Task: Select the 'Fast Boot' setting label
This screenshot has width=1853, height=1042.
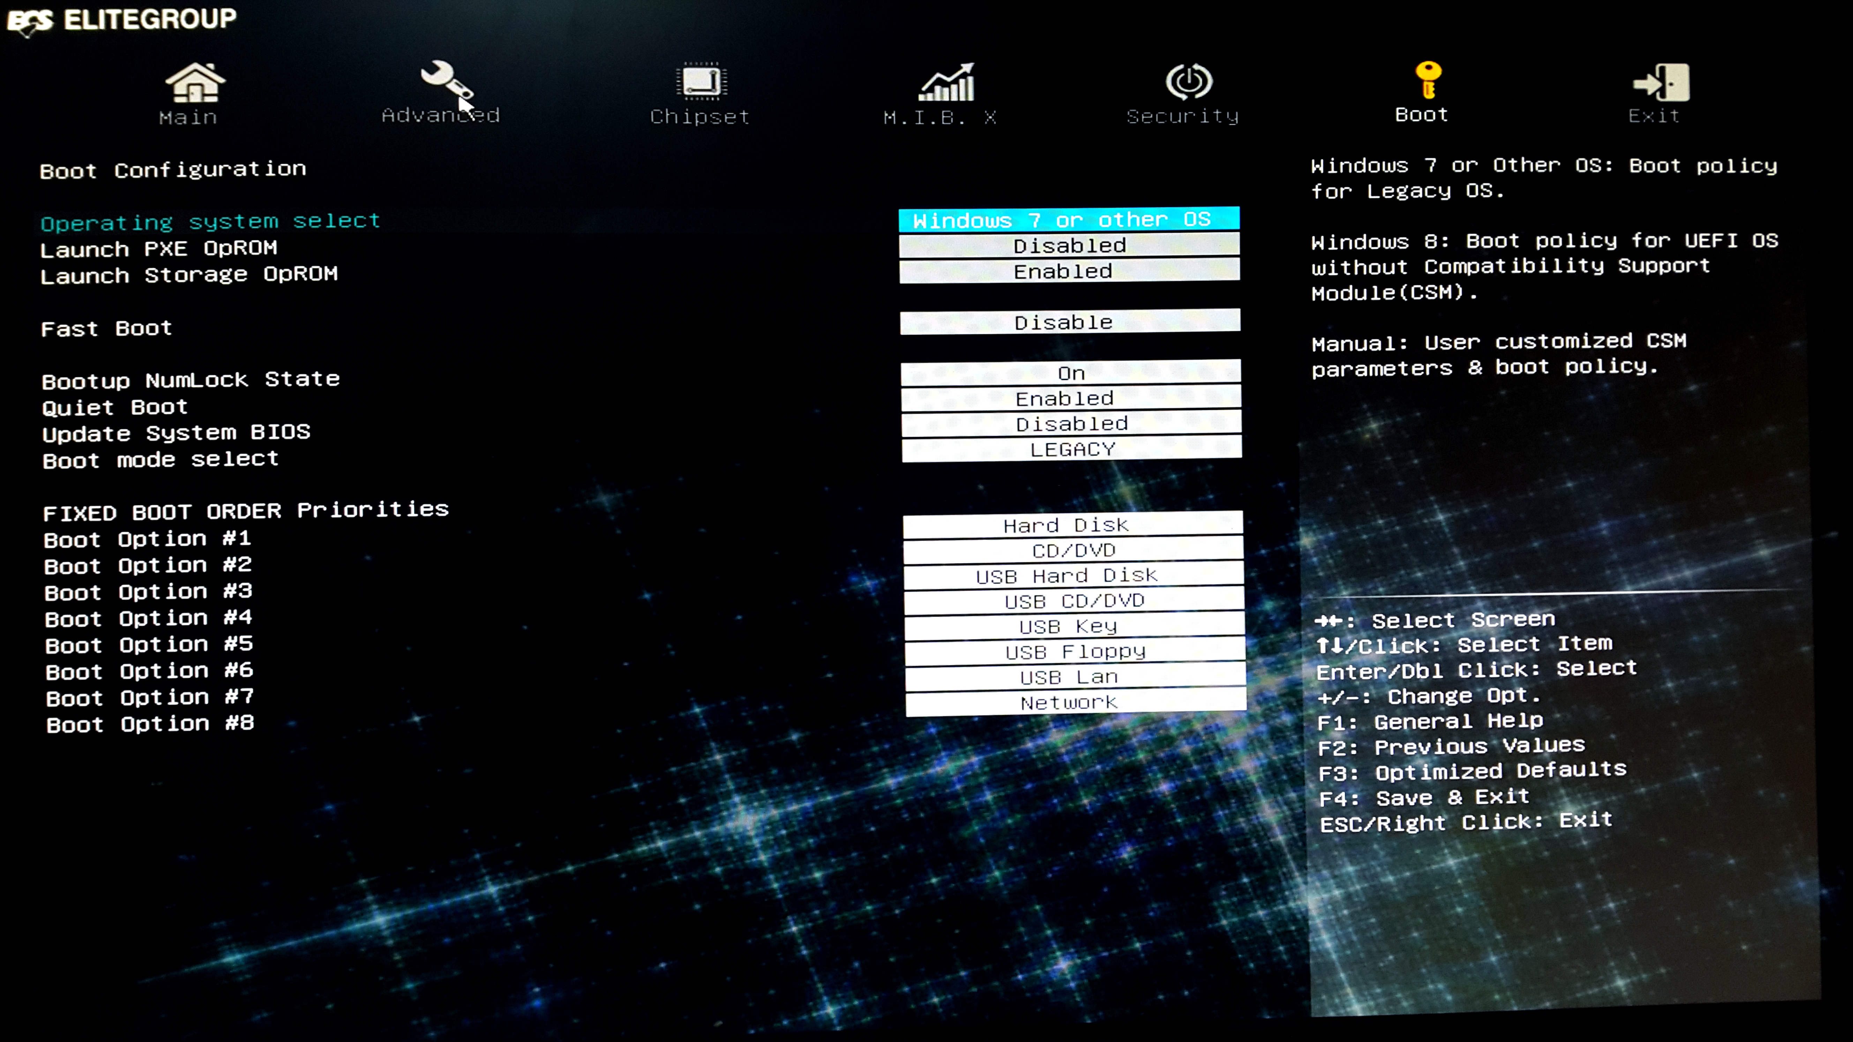Action: tap(106, 329)
